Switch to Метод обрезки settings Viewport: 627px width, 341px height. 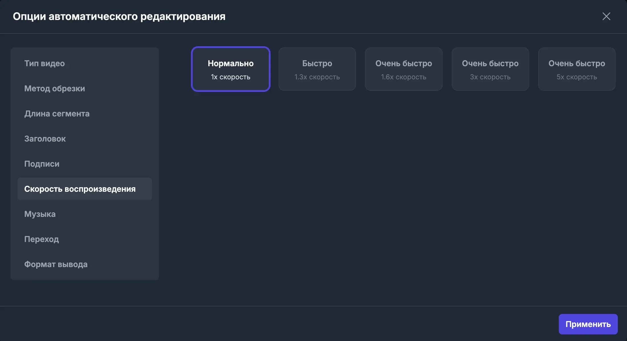pyautogui.click(x=55, y=88)
